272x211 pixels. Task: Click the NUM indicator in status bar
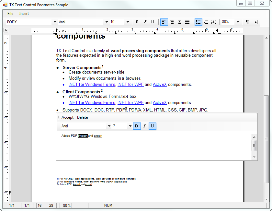pos(108,205)
